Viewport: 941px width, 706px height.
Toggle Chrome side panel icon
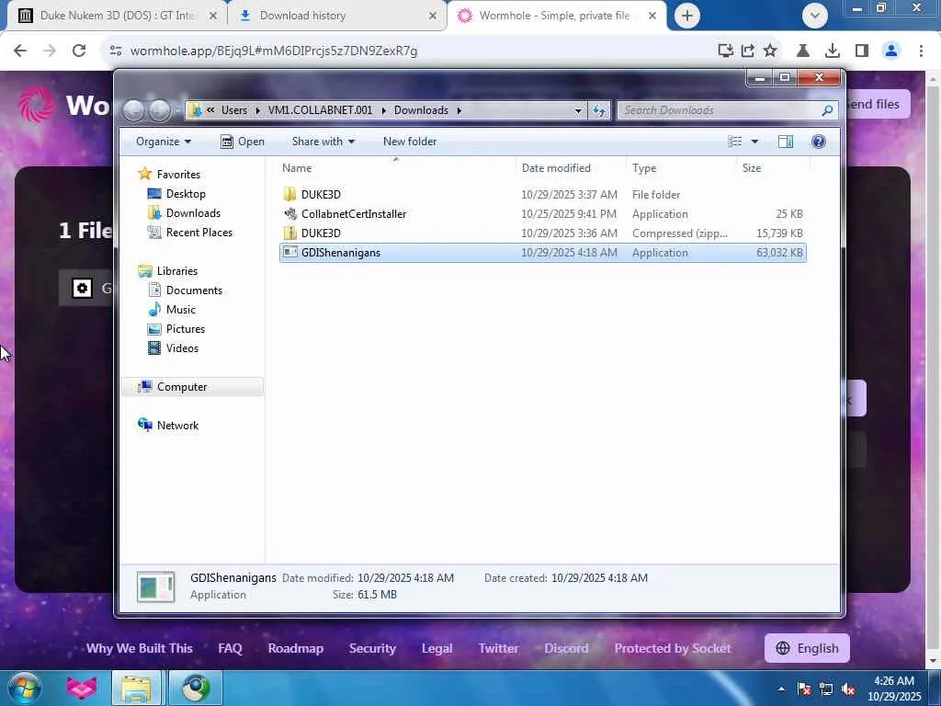pos(862,51)
